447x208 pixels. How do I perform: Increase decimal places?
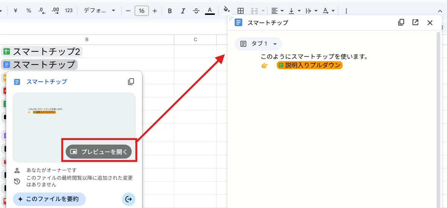56,11
